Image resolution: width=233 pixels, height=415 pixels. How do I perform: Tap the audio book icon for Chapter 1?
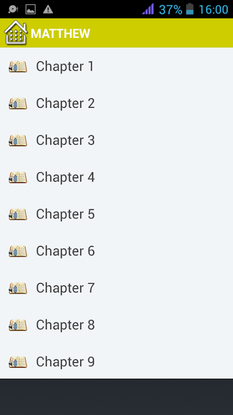point(18,66)
